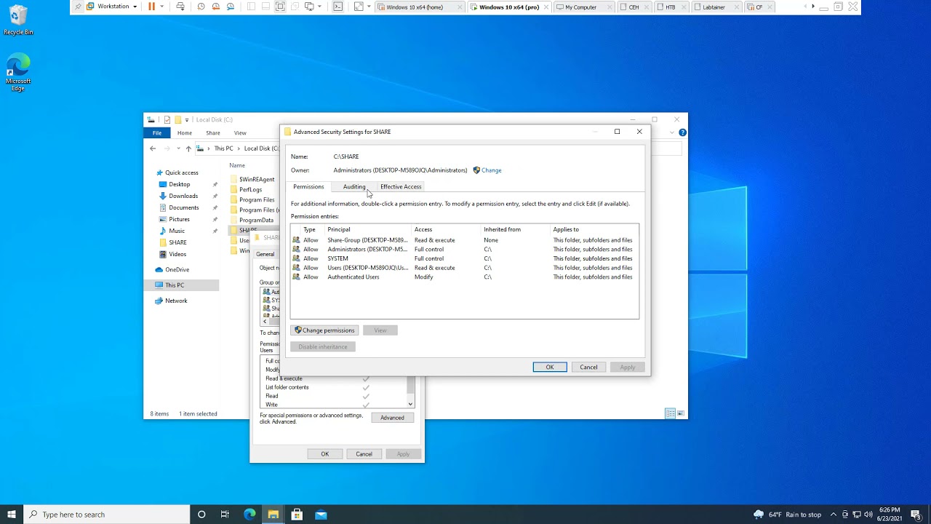Image resolution: width=931 pixels, height=524 pixels.
Task: Click the volume speaker tray icon
Action: 868,515
